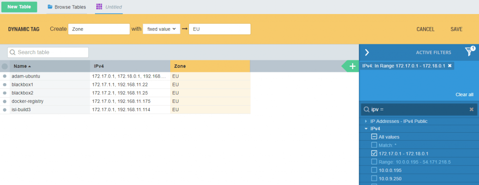
Task: Click the blackbox1 name cell
Action: click(x=50, y=85)
